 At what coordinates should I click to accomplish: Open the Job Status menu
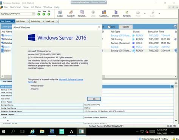pos(36,7)
